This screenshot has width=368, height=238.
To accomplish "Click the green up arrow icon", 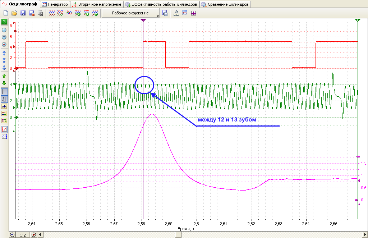I will point(4,76).
